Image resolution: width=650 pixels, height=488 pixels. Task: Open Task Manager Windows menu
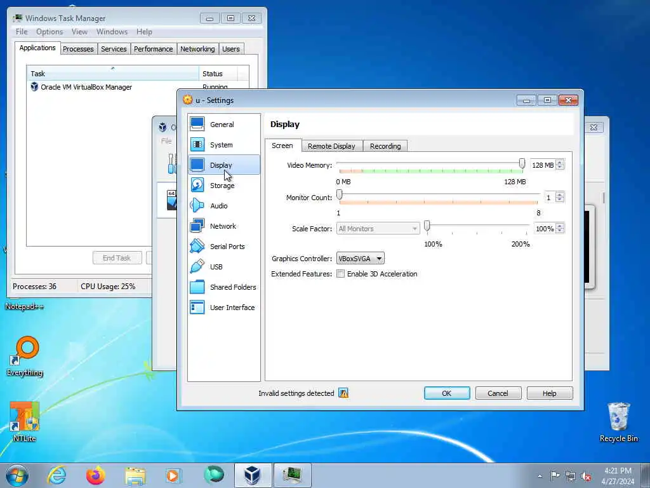(x=112, y=32)
